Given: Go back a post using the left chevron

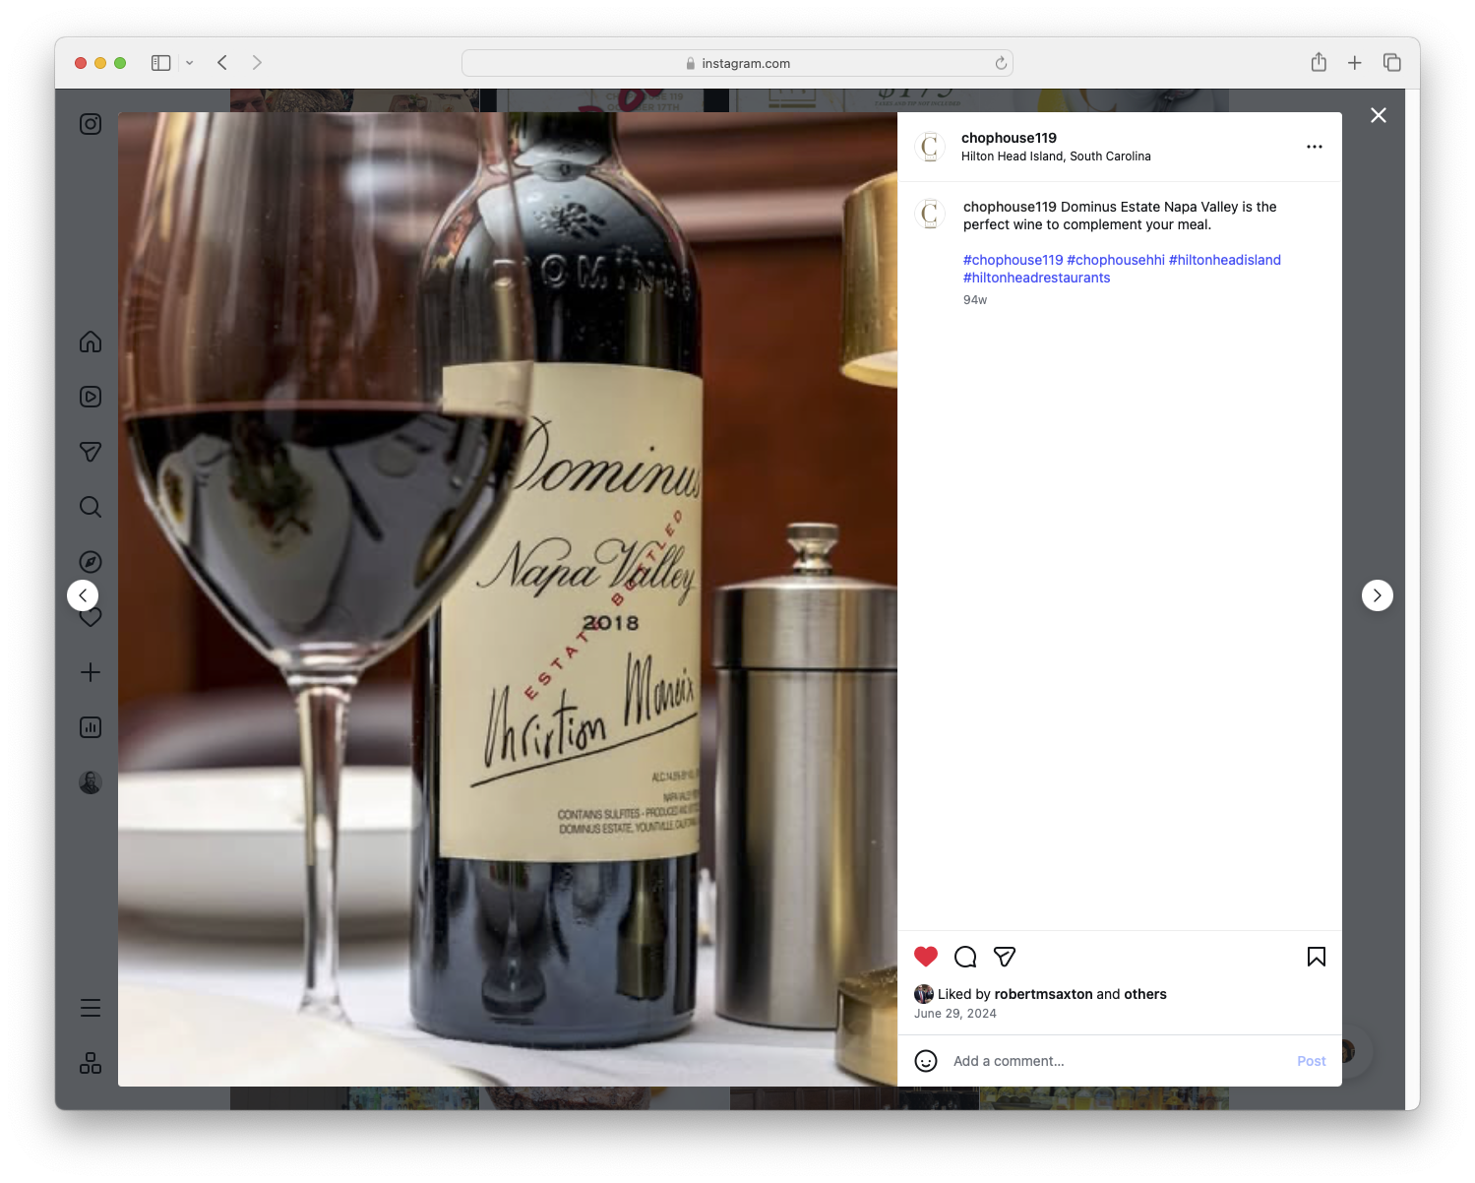Looking at the screenshot, I should pyautogui.click(x=83, y=595).
